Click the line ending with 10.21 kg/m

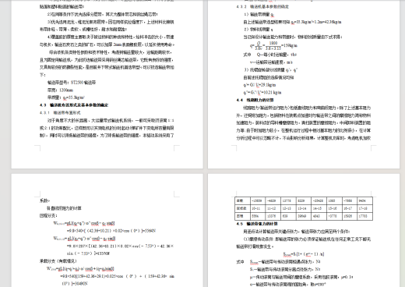pos(262,92)
